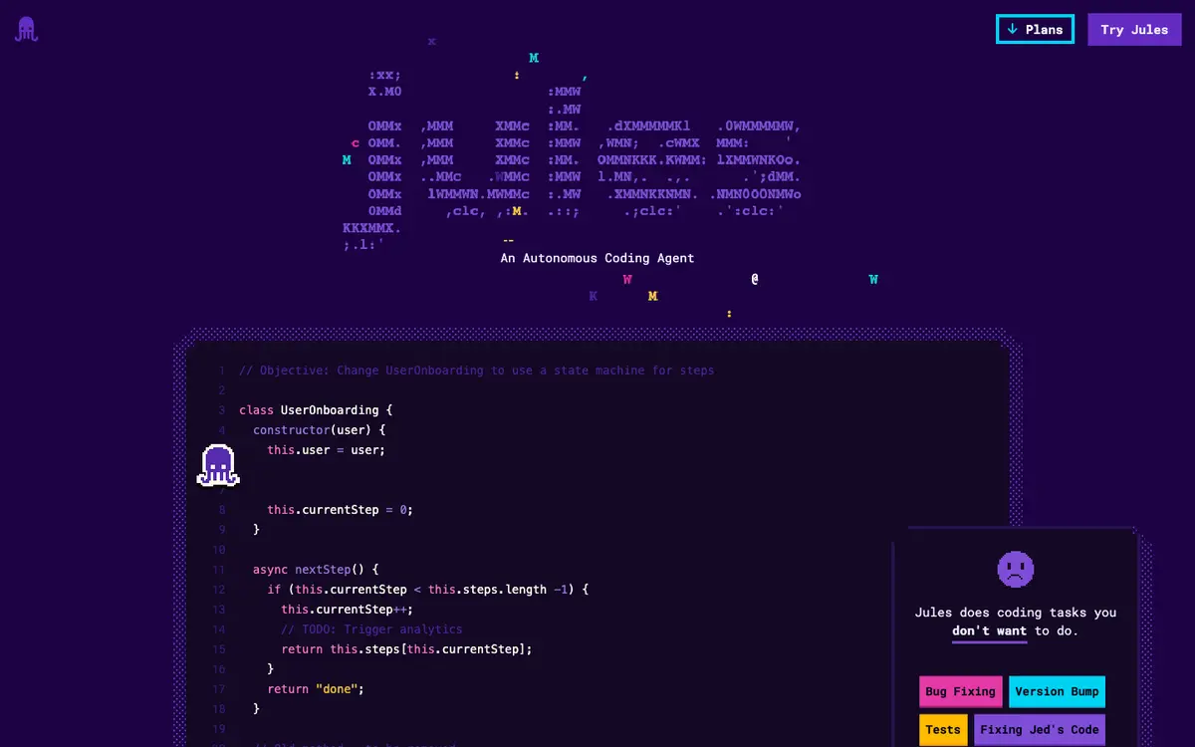
Task: Click the 'TODO: Trigger analytics' comment
Action: click(371, 629)
